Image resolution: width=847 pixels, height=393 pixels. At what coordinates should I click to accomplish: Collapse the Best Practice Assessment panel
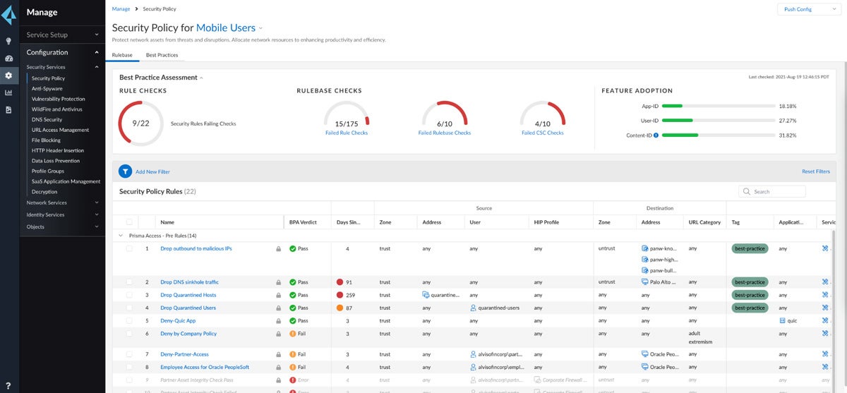pyautogui.click(x=201, y=78)
